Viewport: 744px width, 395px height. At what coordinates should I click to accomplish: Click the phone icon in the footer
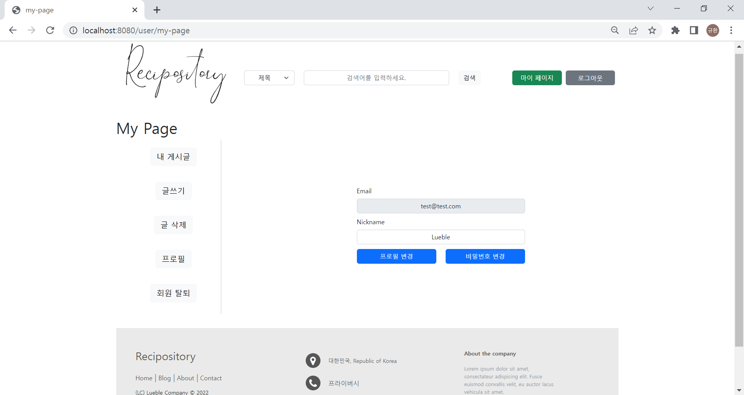click(x=313, y=383)
